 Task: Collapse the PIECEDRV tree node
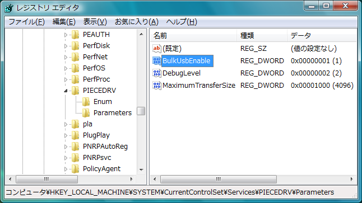pyautogui.click(x=66, y=91)
